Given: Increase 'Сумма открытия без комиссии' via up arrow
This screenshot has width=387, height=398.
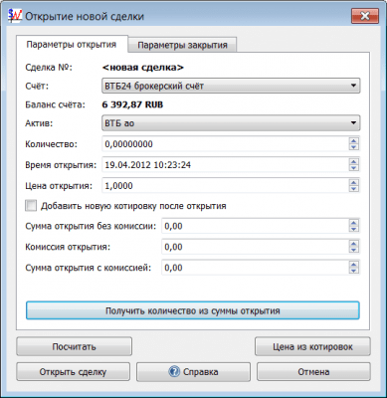Looking at the screenshot, I should pyautogui.click(x=354, y=223).
